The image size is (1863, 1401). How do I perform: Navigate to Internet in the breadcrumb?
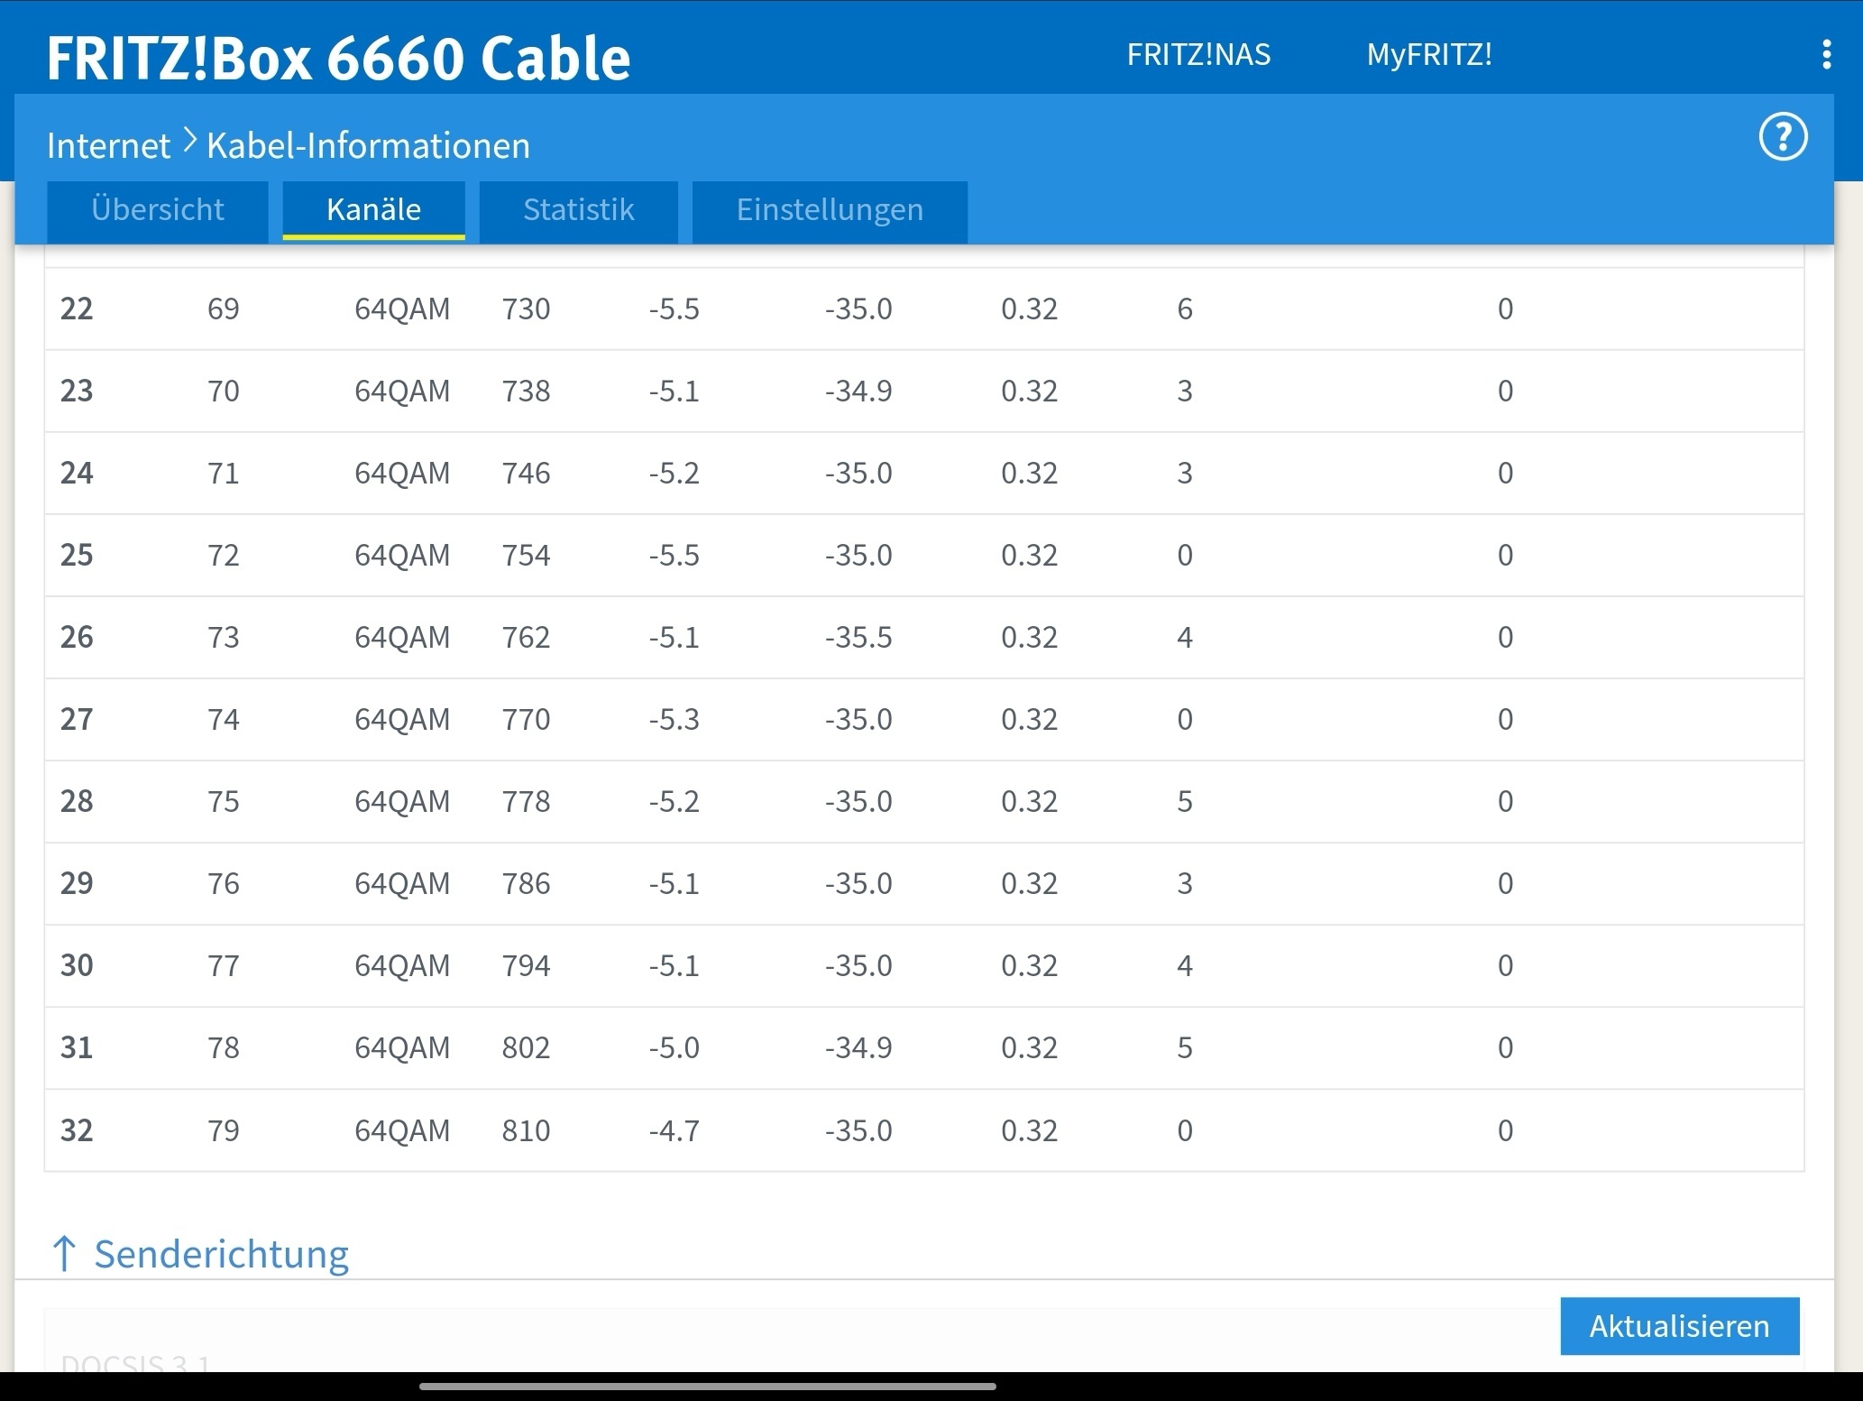coord(108,145)
